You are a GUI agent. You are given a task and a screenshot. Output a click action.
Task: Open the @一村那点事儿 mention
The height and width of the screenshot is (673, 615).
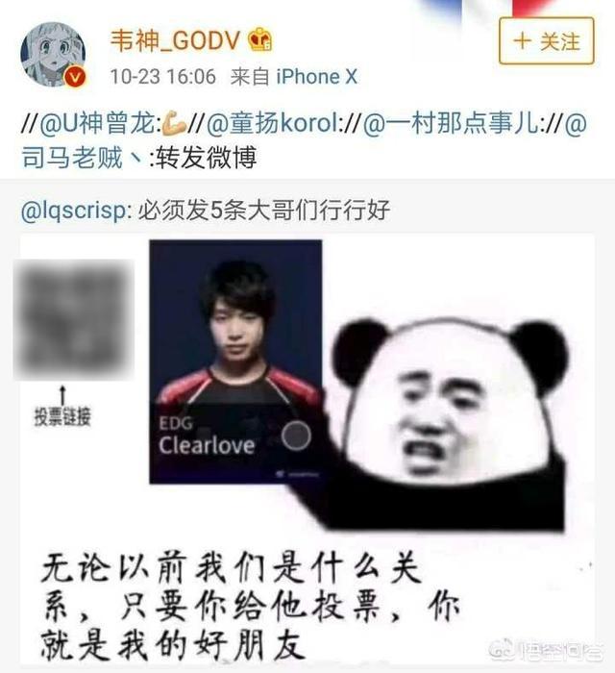coord(451,123)
